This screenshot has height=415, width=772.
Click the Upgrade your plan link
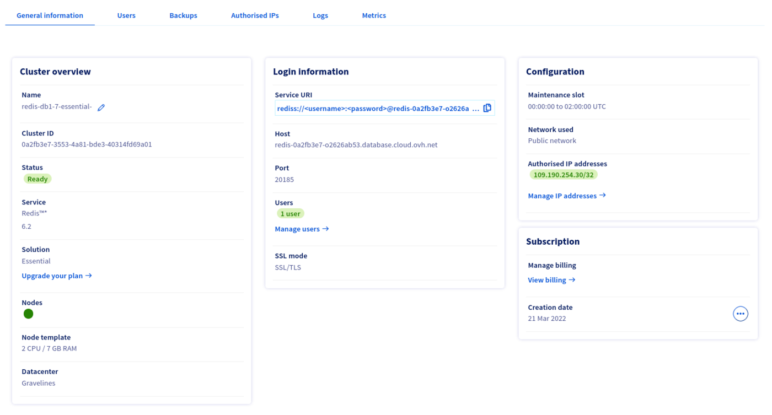[56, 276]
